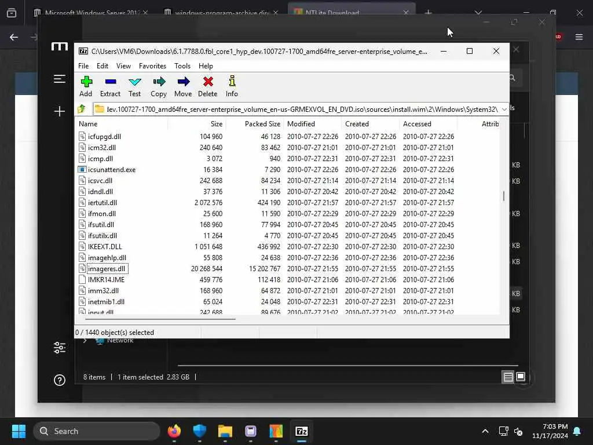
Task: Sort by the Packed Size column header
Action: pos(255,124)
